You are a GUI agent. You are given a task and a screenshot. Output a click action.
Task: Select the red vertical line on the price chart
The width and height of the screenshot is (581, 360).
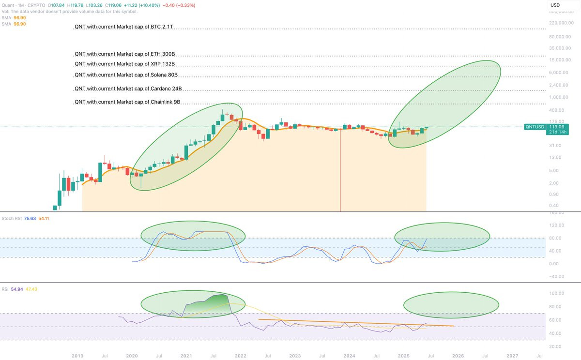(340, 169)
